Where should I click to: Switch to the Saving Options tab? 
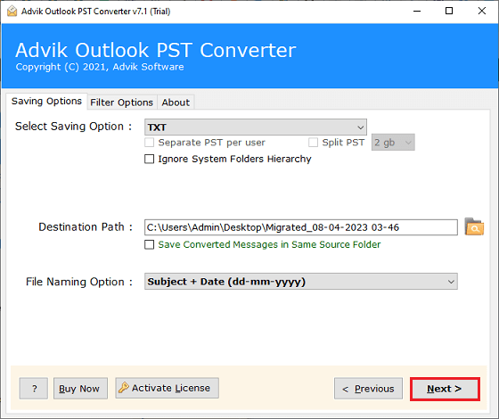[x=46, y=102]
